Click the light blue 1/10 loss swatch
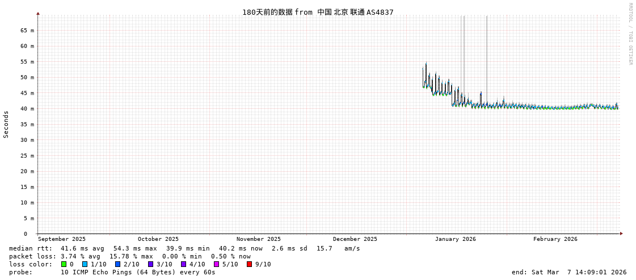The image size is (636, 280). pyautogui.click(x=85, y=264)
